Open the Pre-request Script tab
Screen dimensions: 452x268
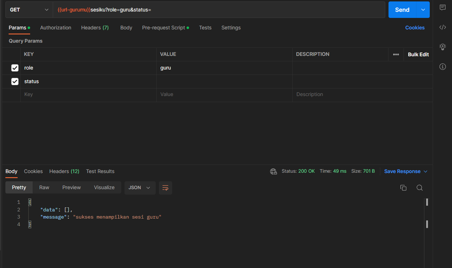coord(165,28)
